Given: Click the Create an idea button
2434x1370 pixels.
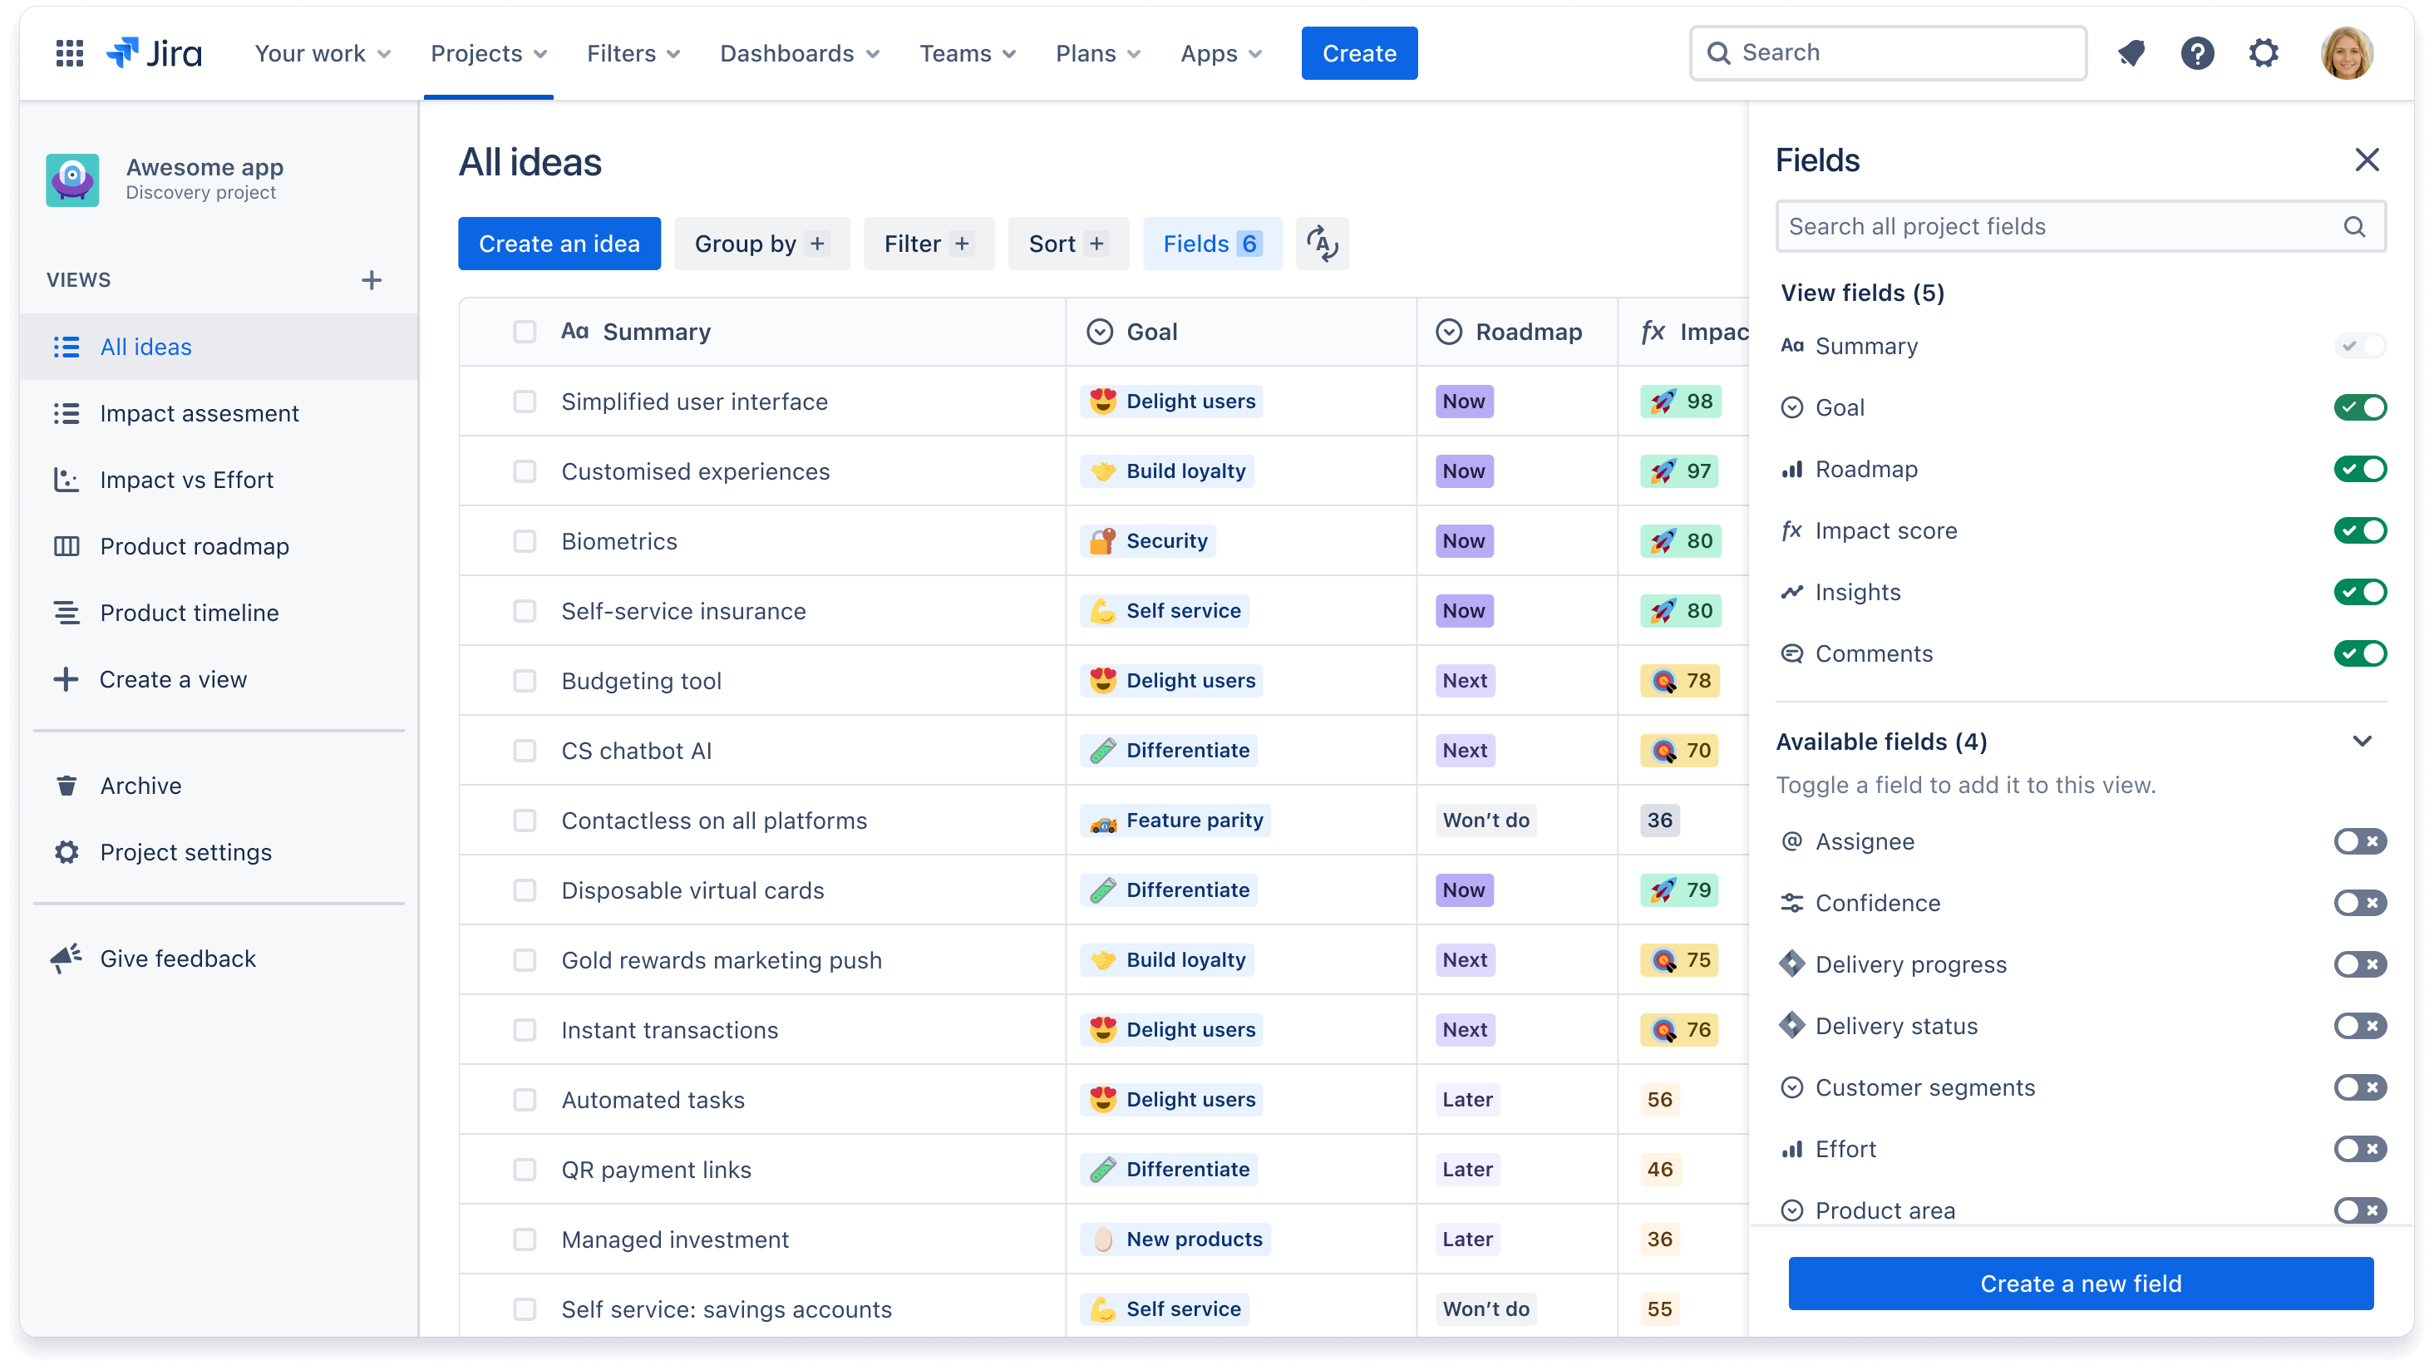Looking at the screenshot, I should pyautogui.click(x=560, y=243).
